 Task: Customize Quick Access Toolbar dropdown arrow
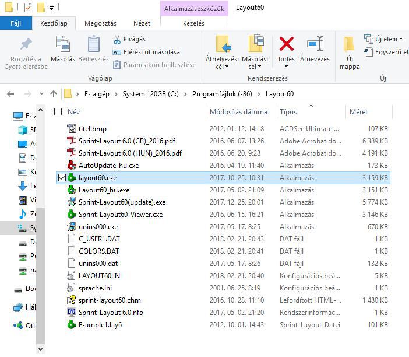(52, 8)
